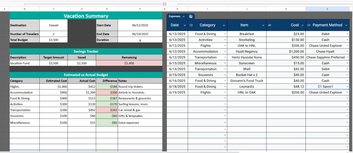Select the Bucket Hat x 2 item cell
This screenshot has width=353, height=153.
(247, 75)
